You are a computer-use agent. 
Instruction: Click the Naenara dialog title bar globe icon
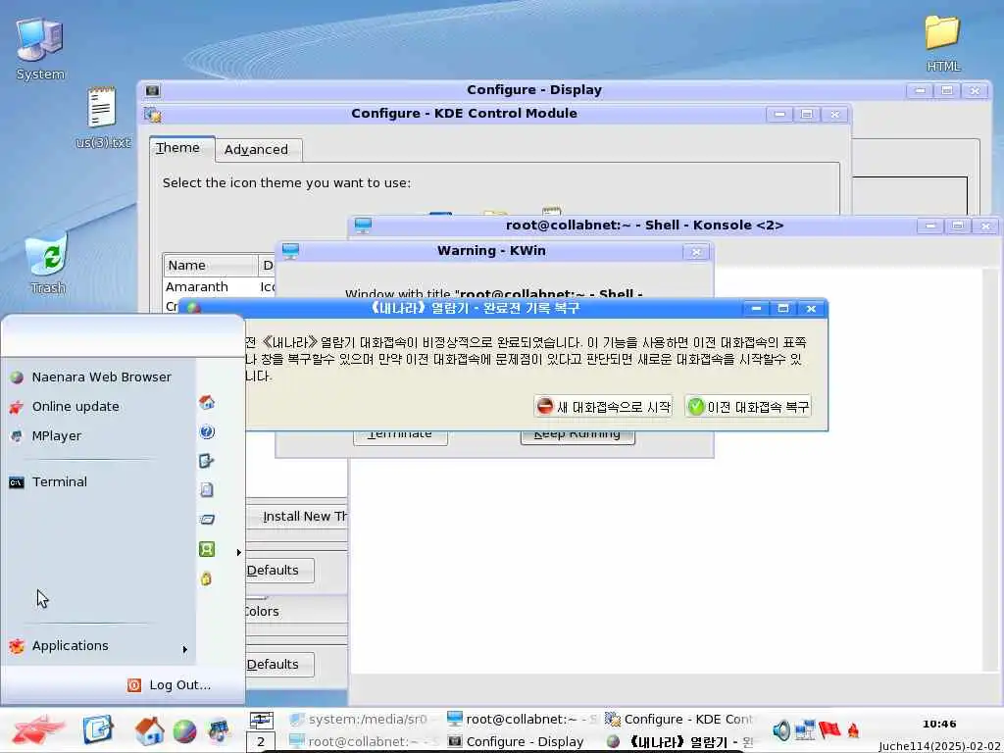coord(193,308)
